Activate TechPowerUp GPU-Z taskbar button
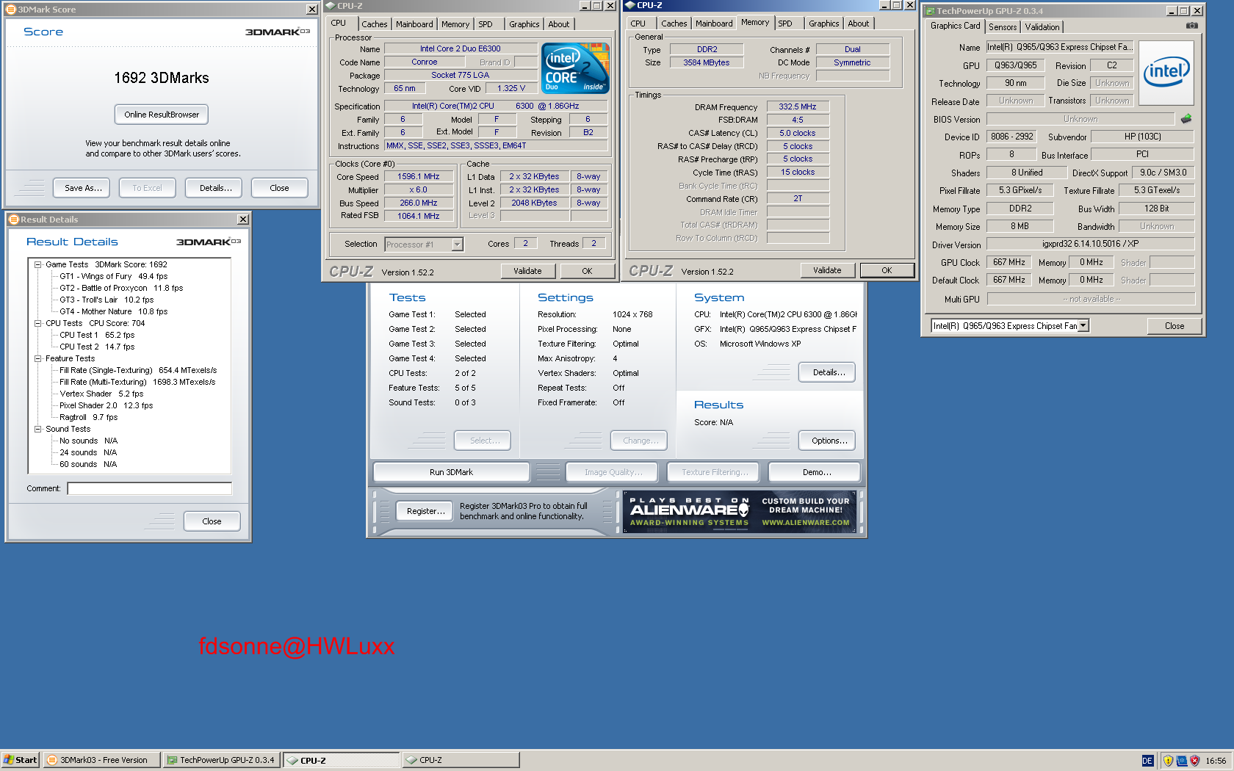Screen dimensions: 1234x771 click(x=221, y=760)
